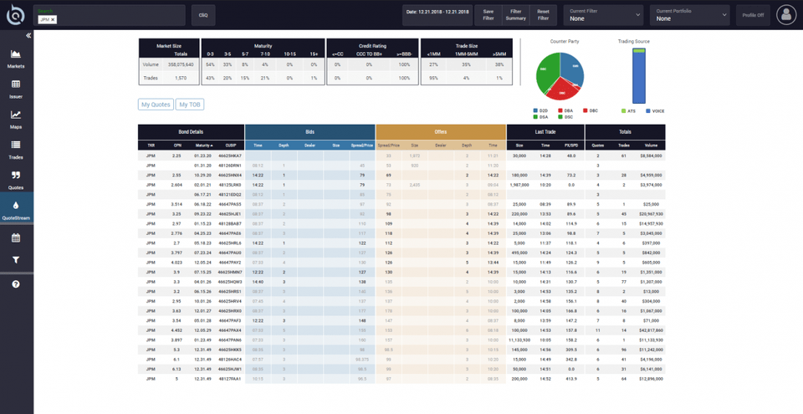Click the D2D legend color swatch

535,110
